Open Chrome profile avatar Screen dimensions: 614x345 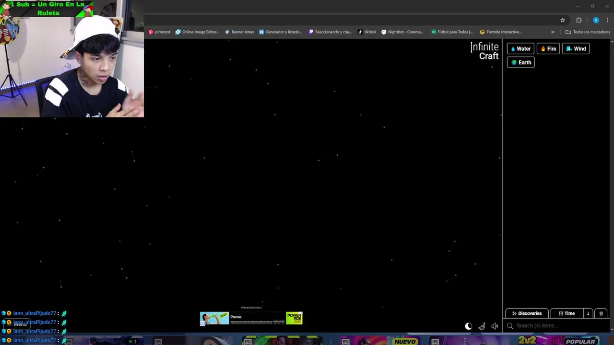pyautogui.click(x=596, y=20)
